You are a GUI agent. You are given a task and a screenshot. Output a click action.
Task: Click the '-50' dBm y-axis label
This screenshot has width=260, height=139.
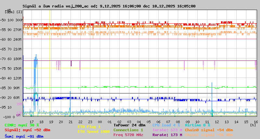3,20
